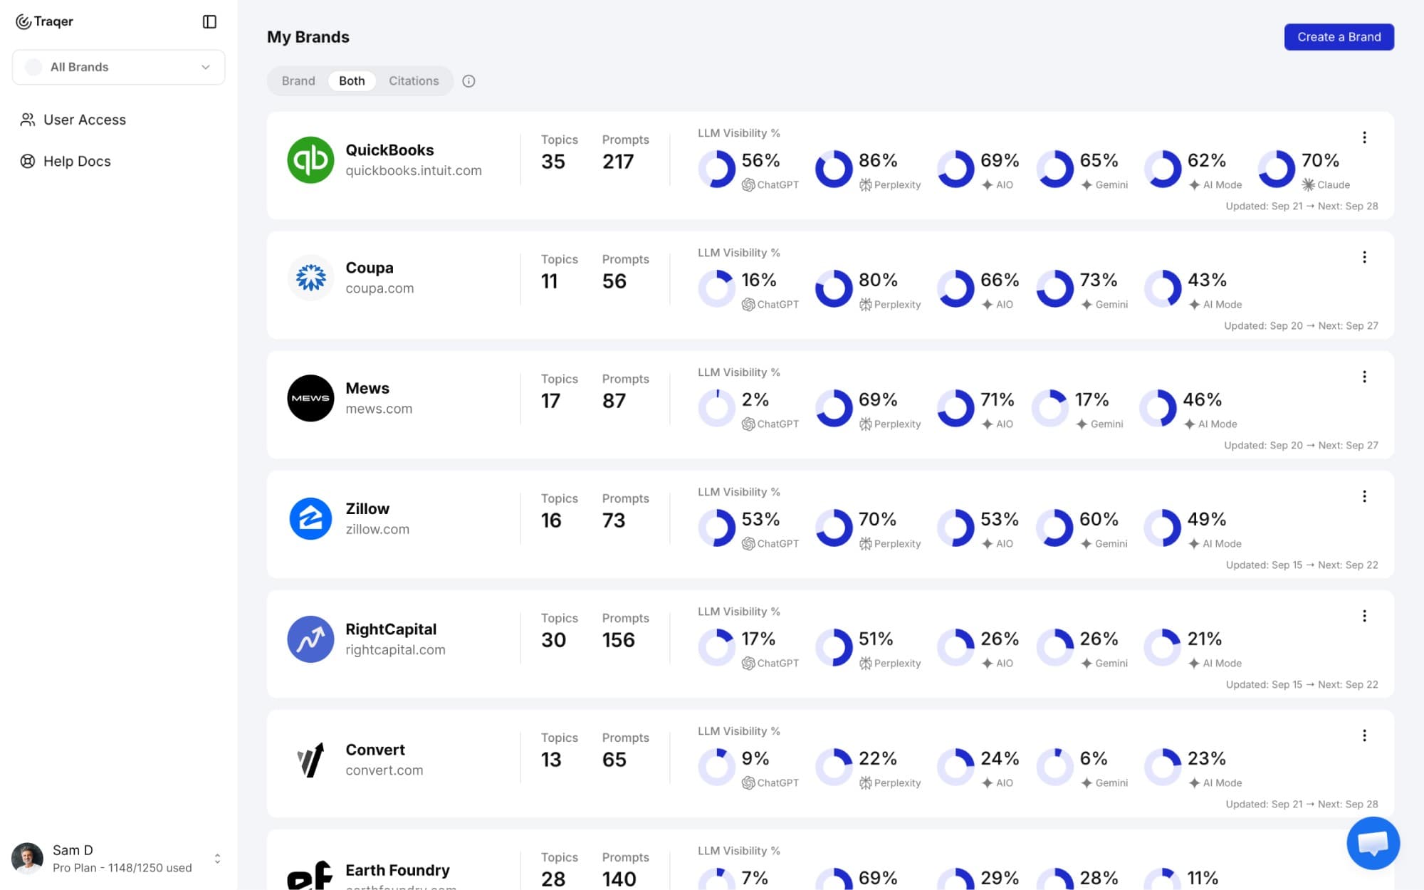Click Zillow topics count 16
1424x890 pixels.
551,520
